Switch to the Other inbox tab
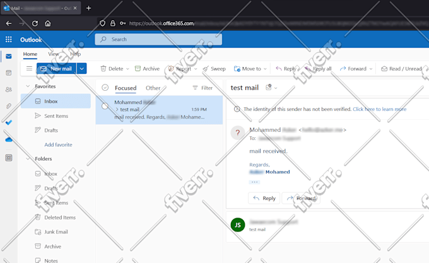Screen dimensions: 429x263 click(x=153, y=88)
